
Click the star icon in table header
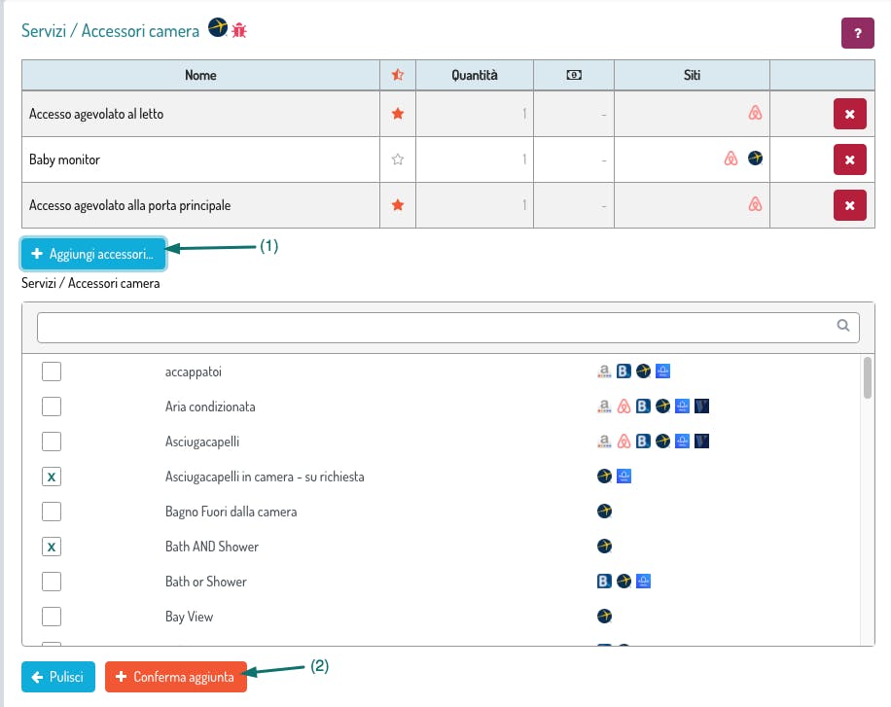click(x=398, y=75)
